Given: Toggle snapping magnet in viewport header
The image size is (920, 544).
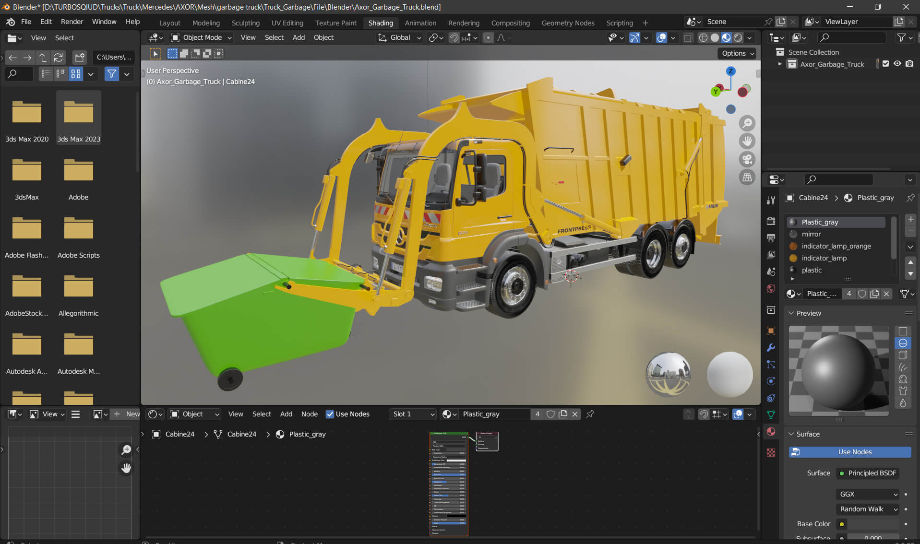Looking at the screenshot, I should tap(454, 37).
